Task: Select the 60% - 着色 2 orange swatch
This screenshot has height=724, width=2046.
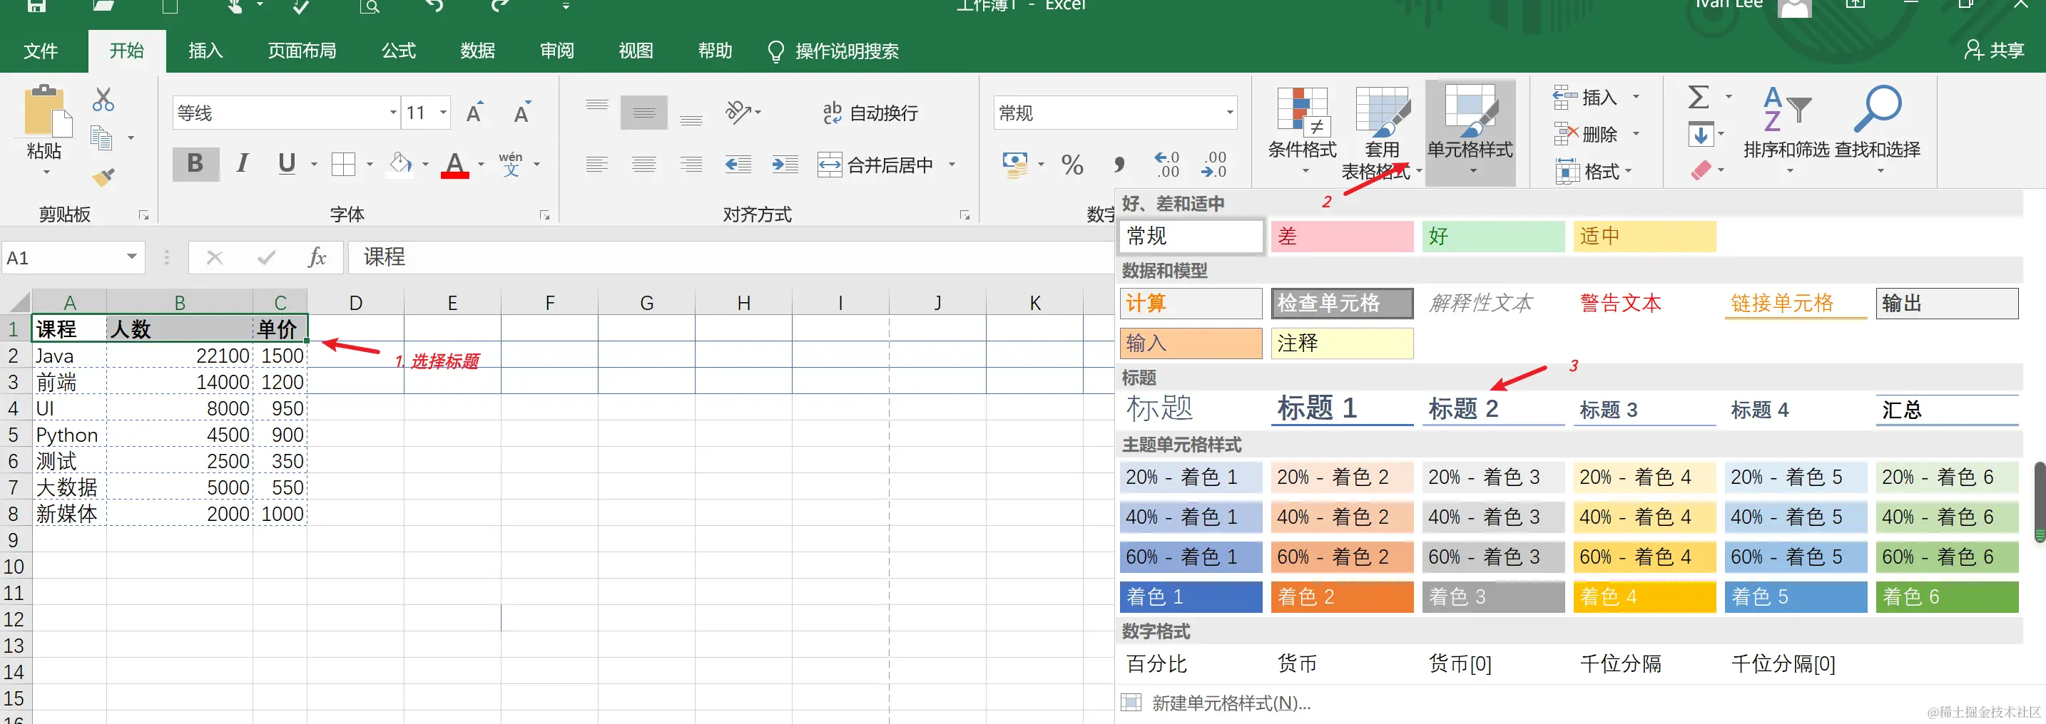Action: [x=1343, y=557]
